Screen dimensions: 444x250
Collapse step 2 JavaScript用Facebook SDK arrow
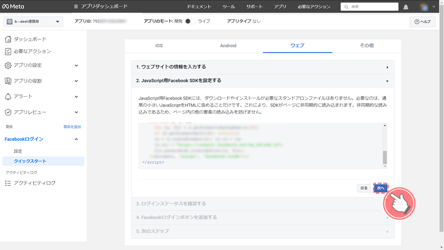pos(387,81)
